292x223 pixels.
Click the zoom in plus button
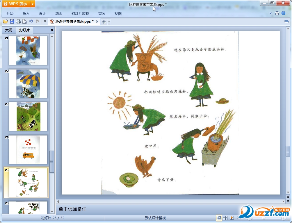click(284, 218)
